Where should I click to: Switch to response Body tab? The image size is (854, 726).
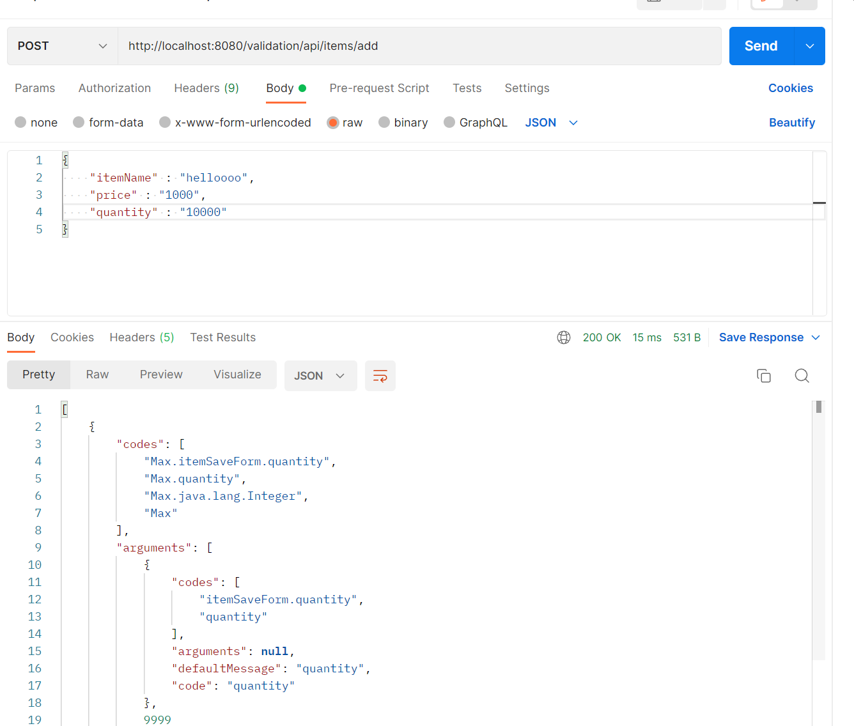tap(21, 337)
